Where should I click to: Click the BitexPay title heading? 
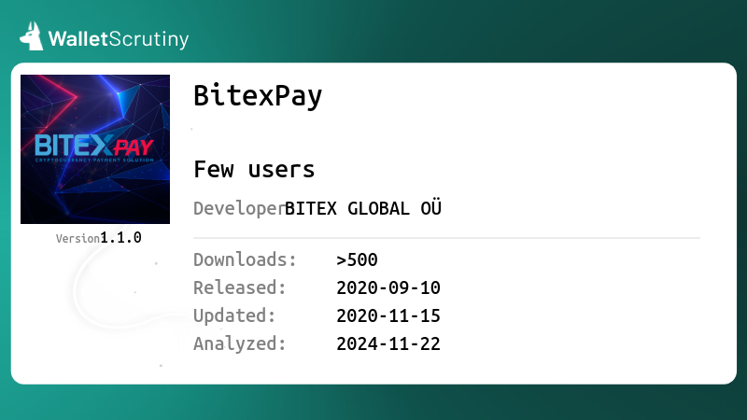pos(258,96)
